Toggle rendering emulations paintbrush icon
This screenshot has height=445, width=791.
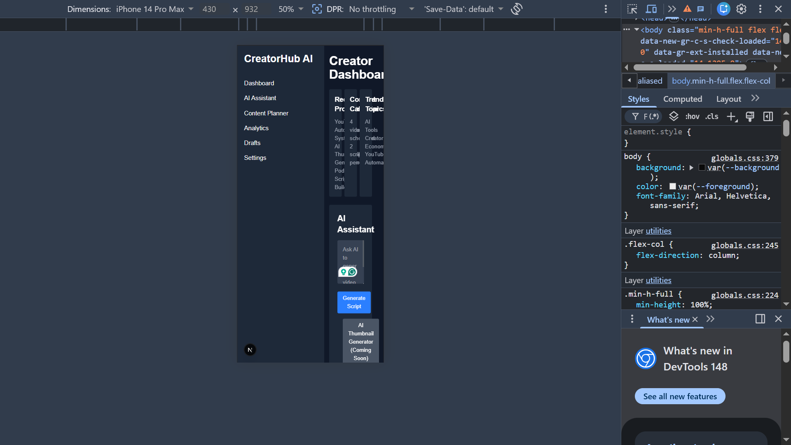[750, 117]
